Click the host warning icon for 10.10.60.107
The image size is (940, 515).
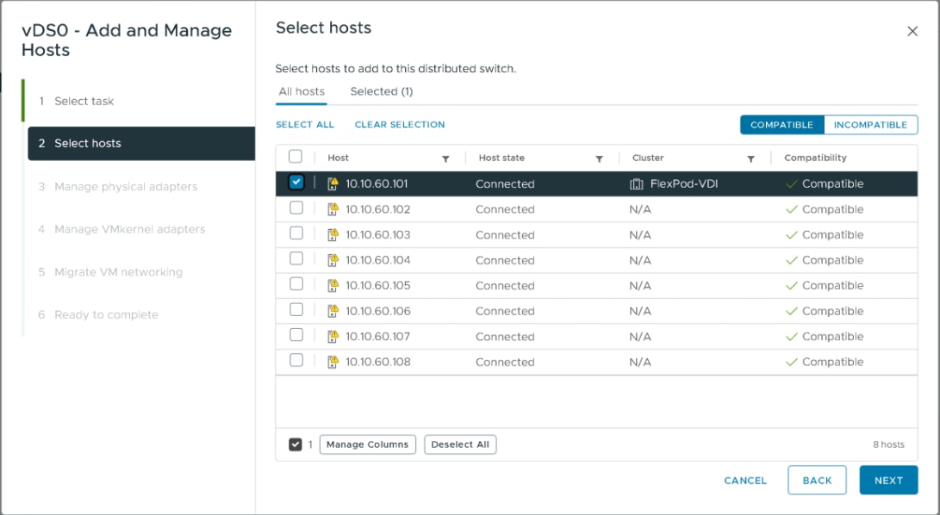coord(333,337)
